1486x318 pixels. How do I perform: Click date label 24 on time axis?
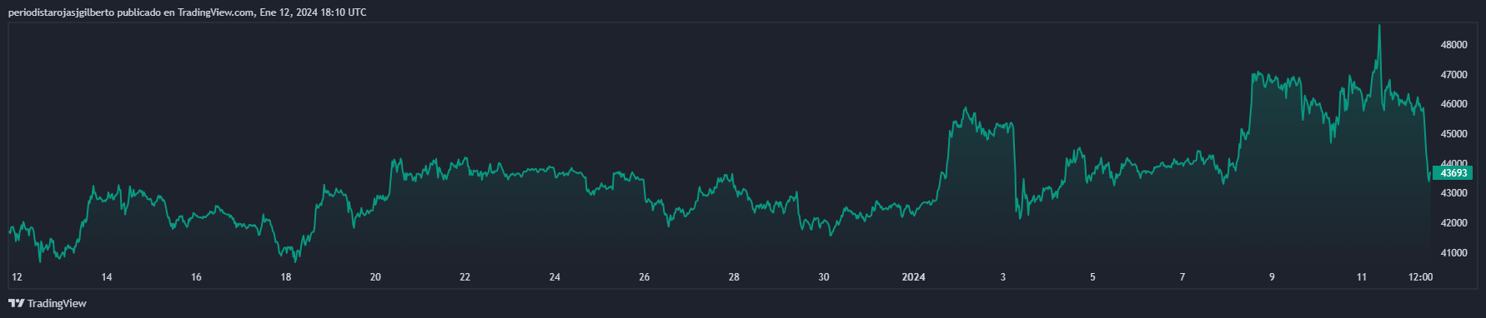555,277
